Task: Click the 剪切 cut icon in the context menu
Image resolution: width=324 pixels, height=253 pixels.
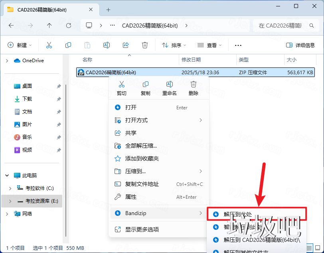Action: [x=121, y=85]
